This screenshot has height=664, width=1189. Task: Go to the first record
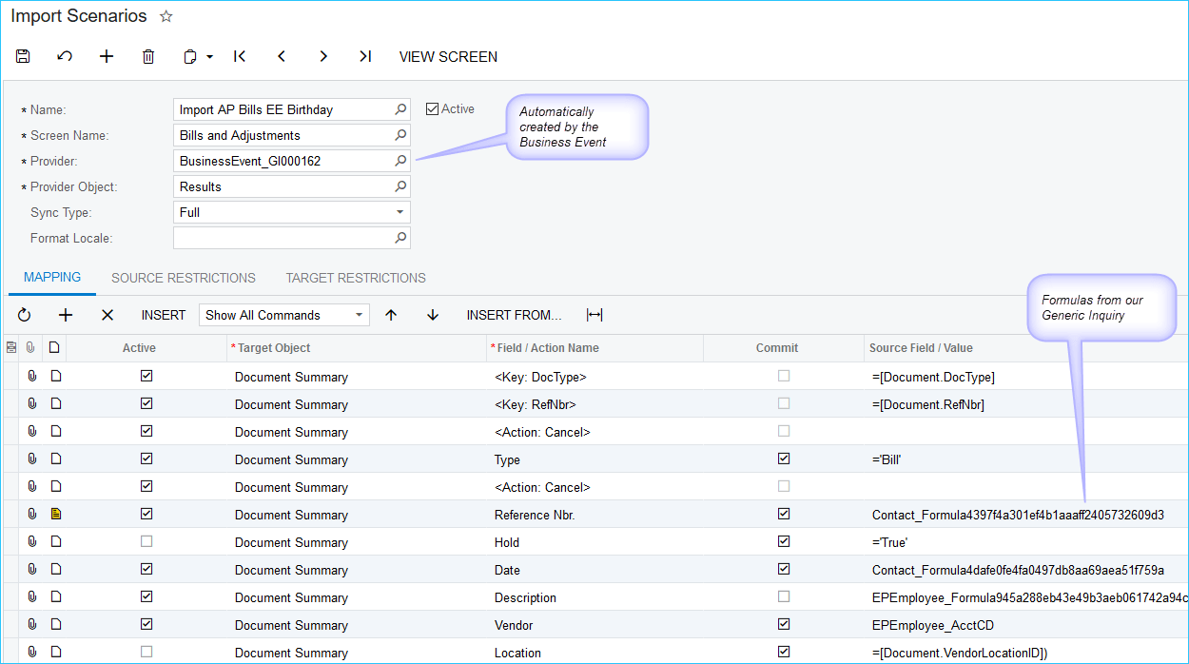click(x=240, y=56)
